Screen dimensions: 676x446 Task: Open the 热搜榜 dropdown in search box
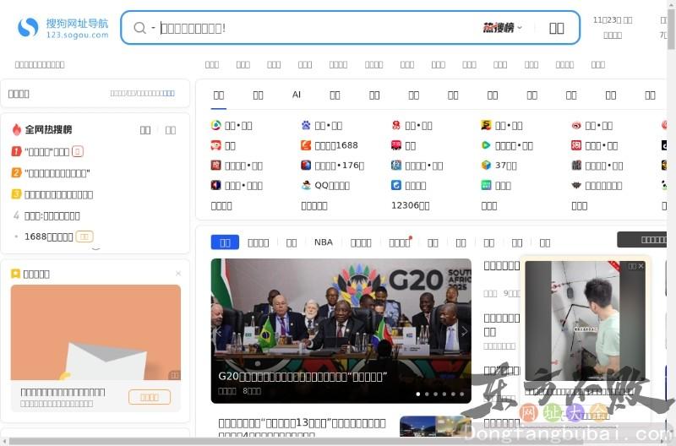(x=502, y=28)
